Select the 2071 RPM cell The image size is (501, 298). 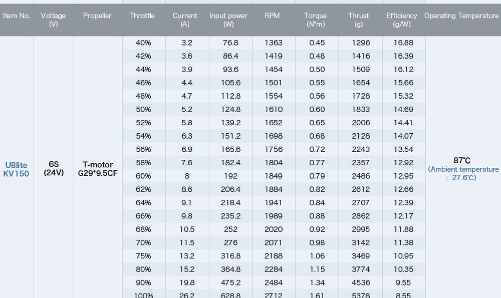coord(274,242)
